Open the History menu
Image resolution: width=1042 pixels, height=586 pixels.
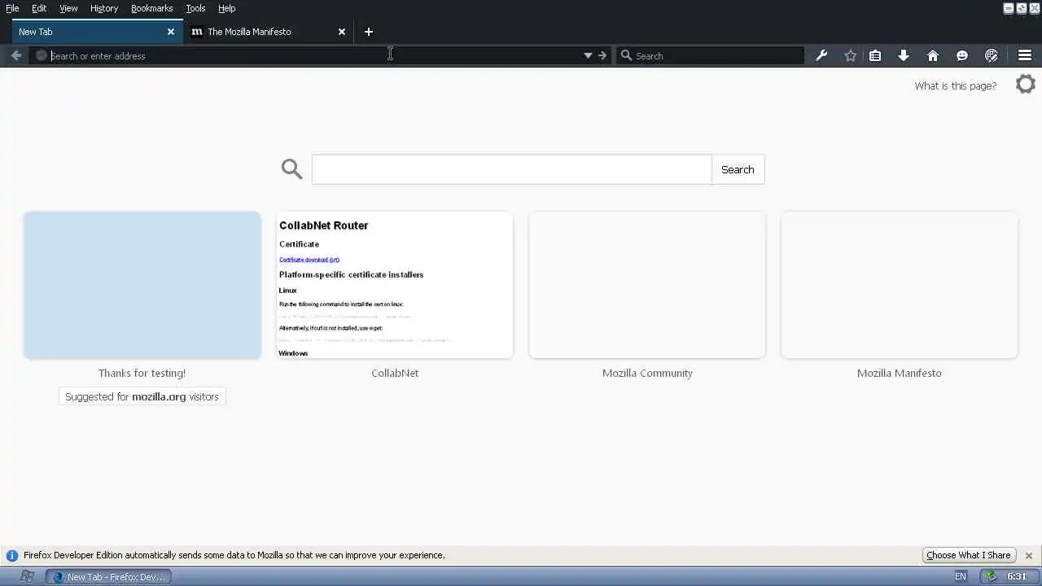104,8
